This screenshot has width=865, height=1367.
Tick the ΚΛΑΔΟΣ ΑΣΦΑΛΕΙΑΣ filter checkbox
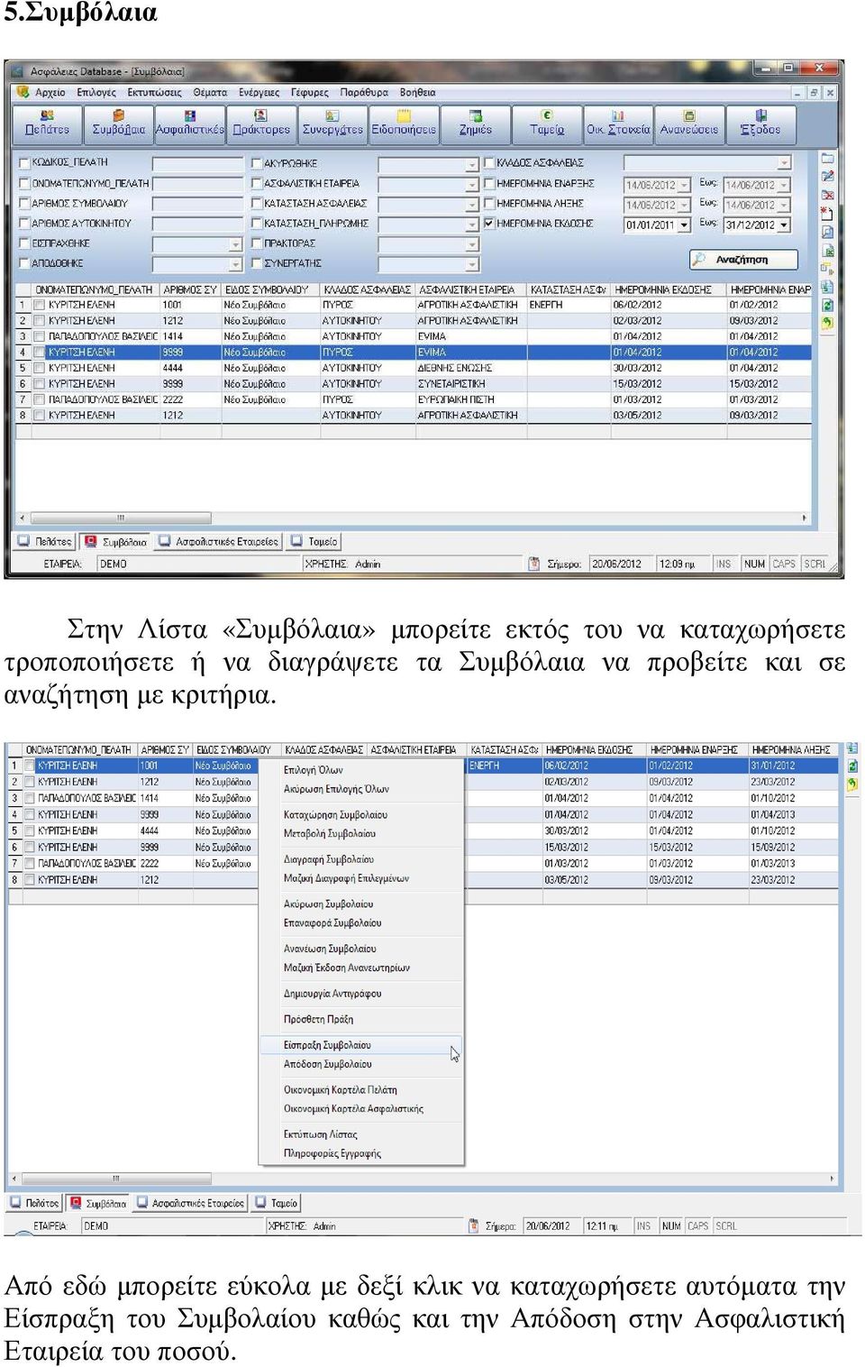489,162
